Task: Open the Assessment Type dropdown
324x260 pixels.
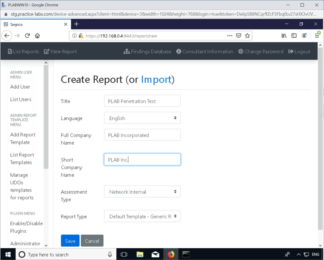Action: click(x=142, y=192)
